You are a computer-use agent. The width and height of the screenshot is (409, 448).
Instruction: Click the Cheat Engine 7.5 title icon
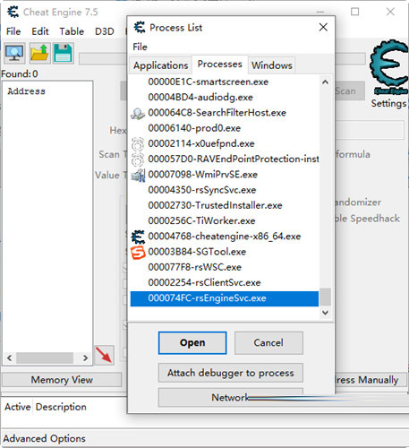pos(13,12)
